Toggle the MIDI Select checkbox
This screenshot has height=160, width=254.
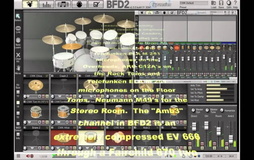coord(18,123)
